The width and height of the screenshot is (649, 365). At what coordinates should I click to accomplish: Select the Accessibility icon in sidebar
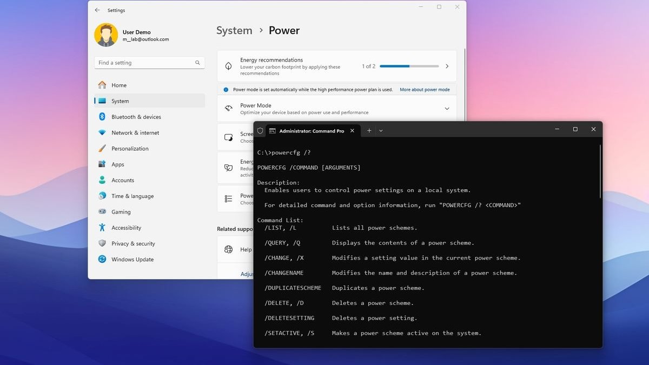102,228
